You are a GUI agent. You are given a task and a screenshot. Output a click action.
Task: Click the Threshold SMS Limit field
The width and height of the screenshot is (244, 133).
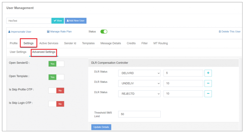pyautogui.click(x=139, y=114)
